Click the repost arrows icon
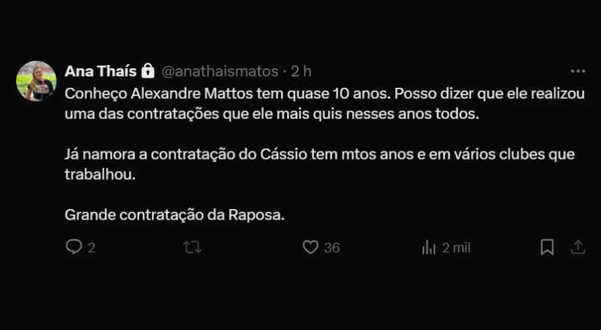Screen dimensions: 601x330 tap(192, 247)
